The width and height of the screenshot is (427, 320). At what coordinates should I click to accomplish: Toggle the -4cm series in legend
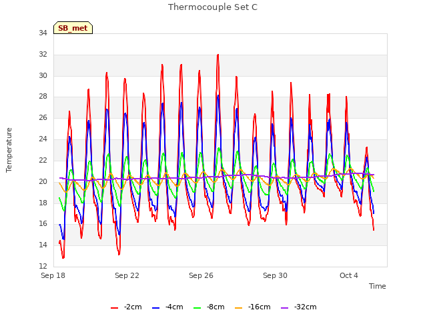[167, 307]
